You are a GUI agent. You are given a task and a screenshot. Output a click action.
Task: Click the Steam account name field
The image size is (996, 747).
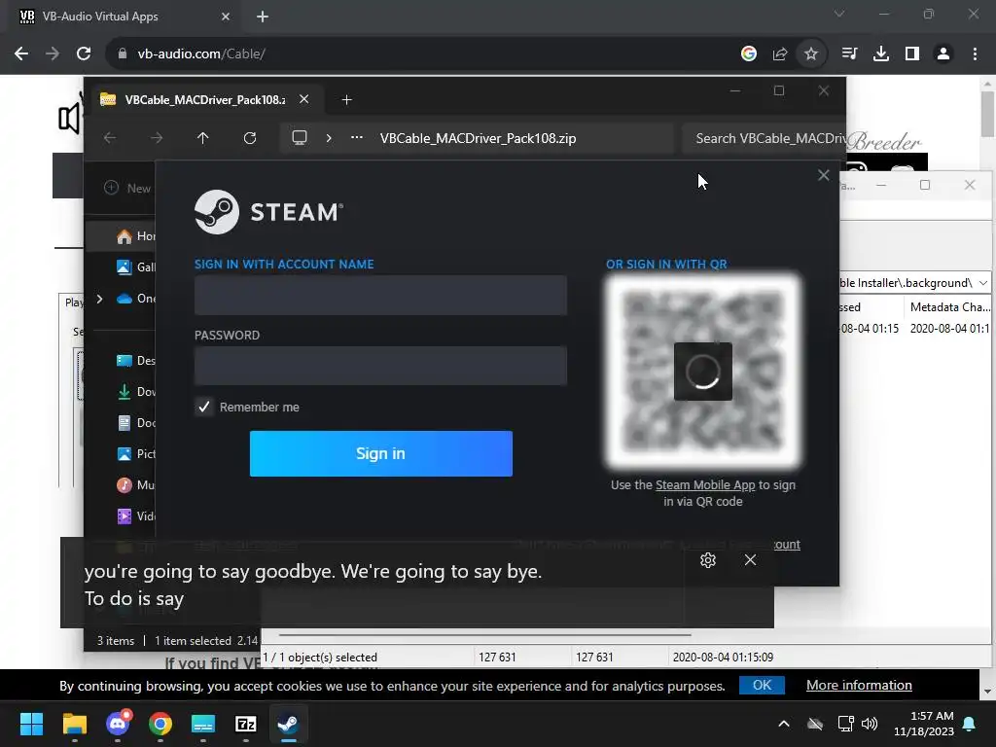pyautogui.click(x=380, y=296)
